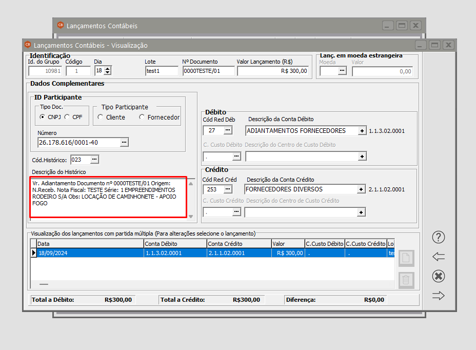This screenshot has height=350, width=476.
Task: Open the help question mark icon
Action: pos(439,237)
